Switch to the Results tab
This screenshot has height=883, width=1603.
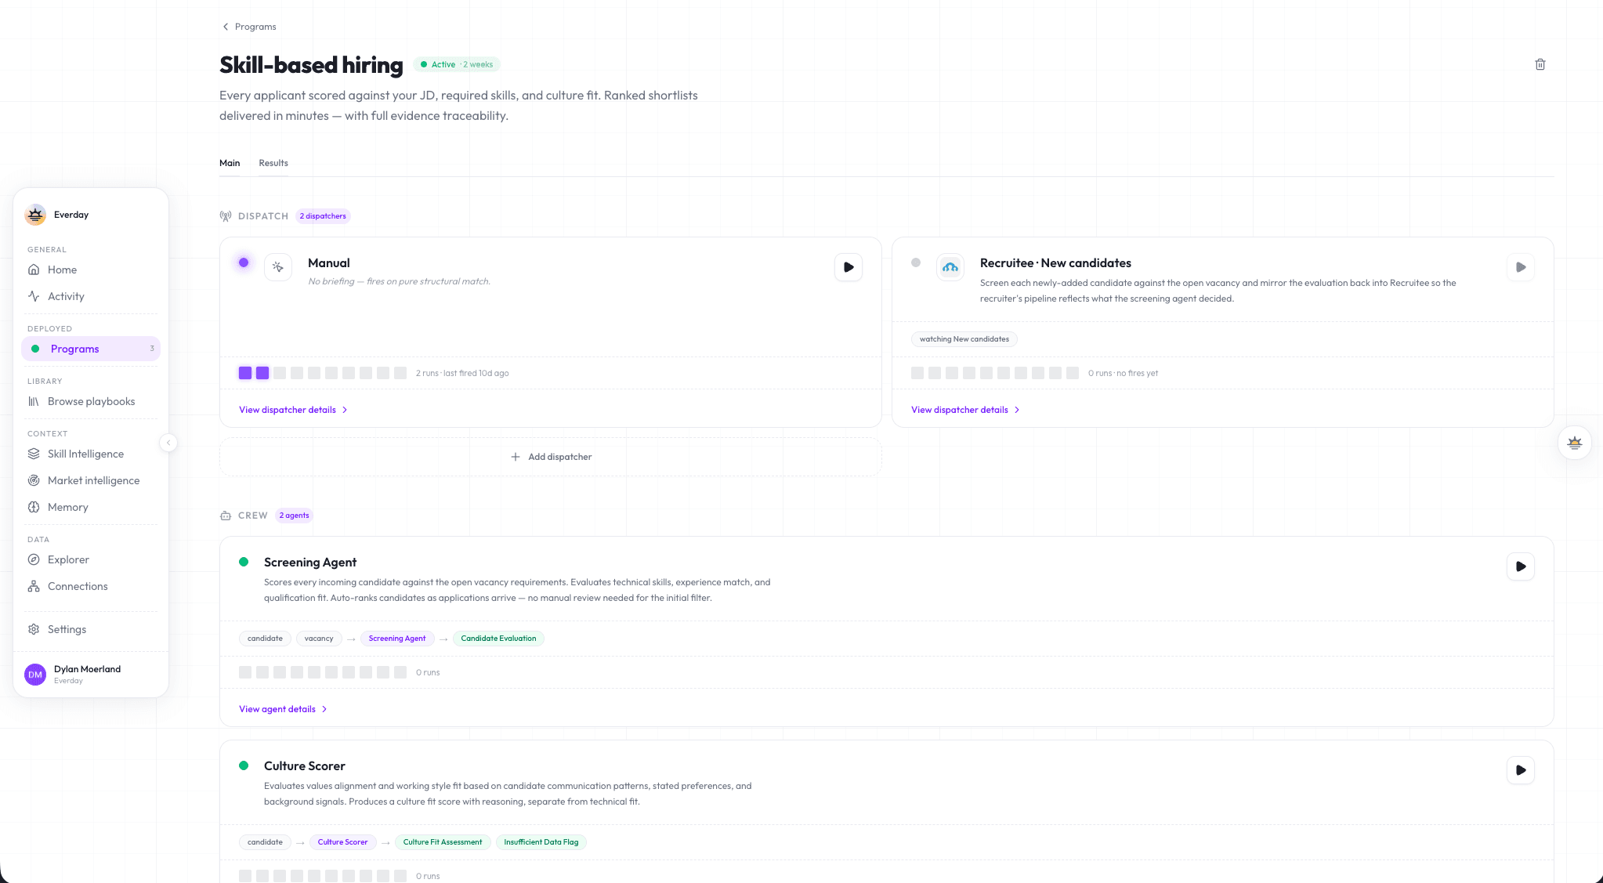(273, 163)
